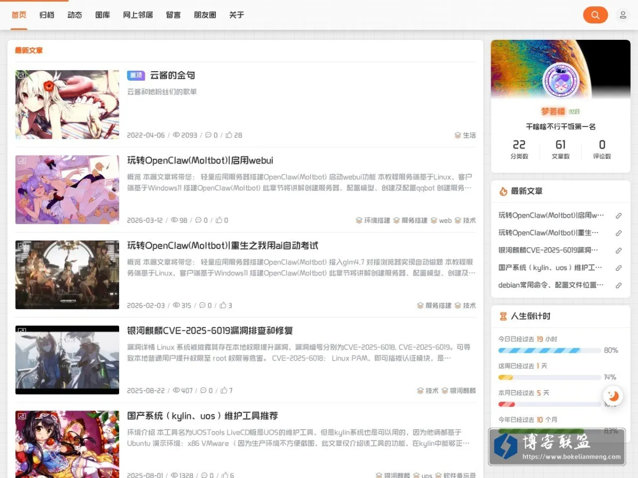The image size is (638, 478).
Task: Open link icon beside 银河麒麟CVE-2025-6019 sidebar entry
Action: [x=618, y=250]
